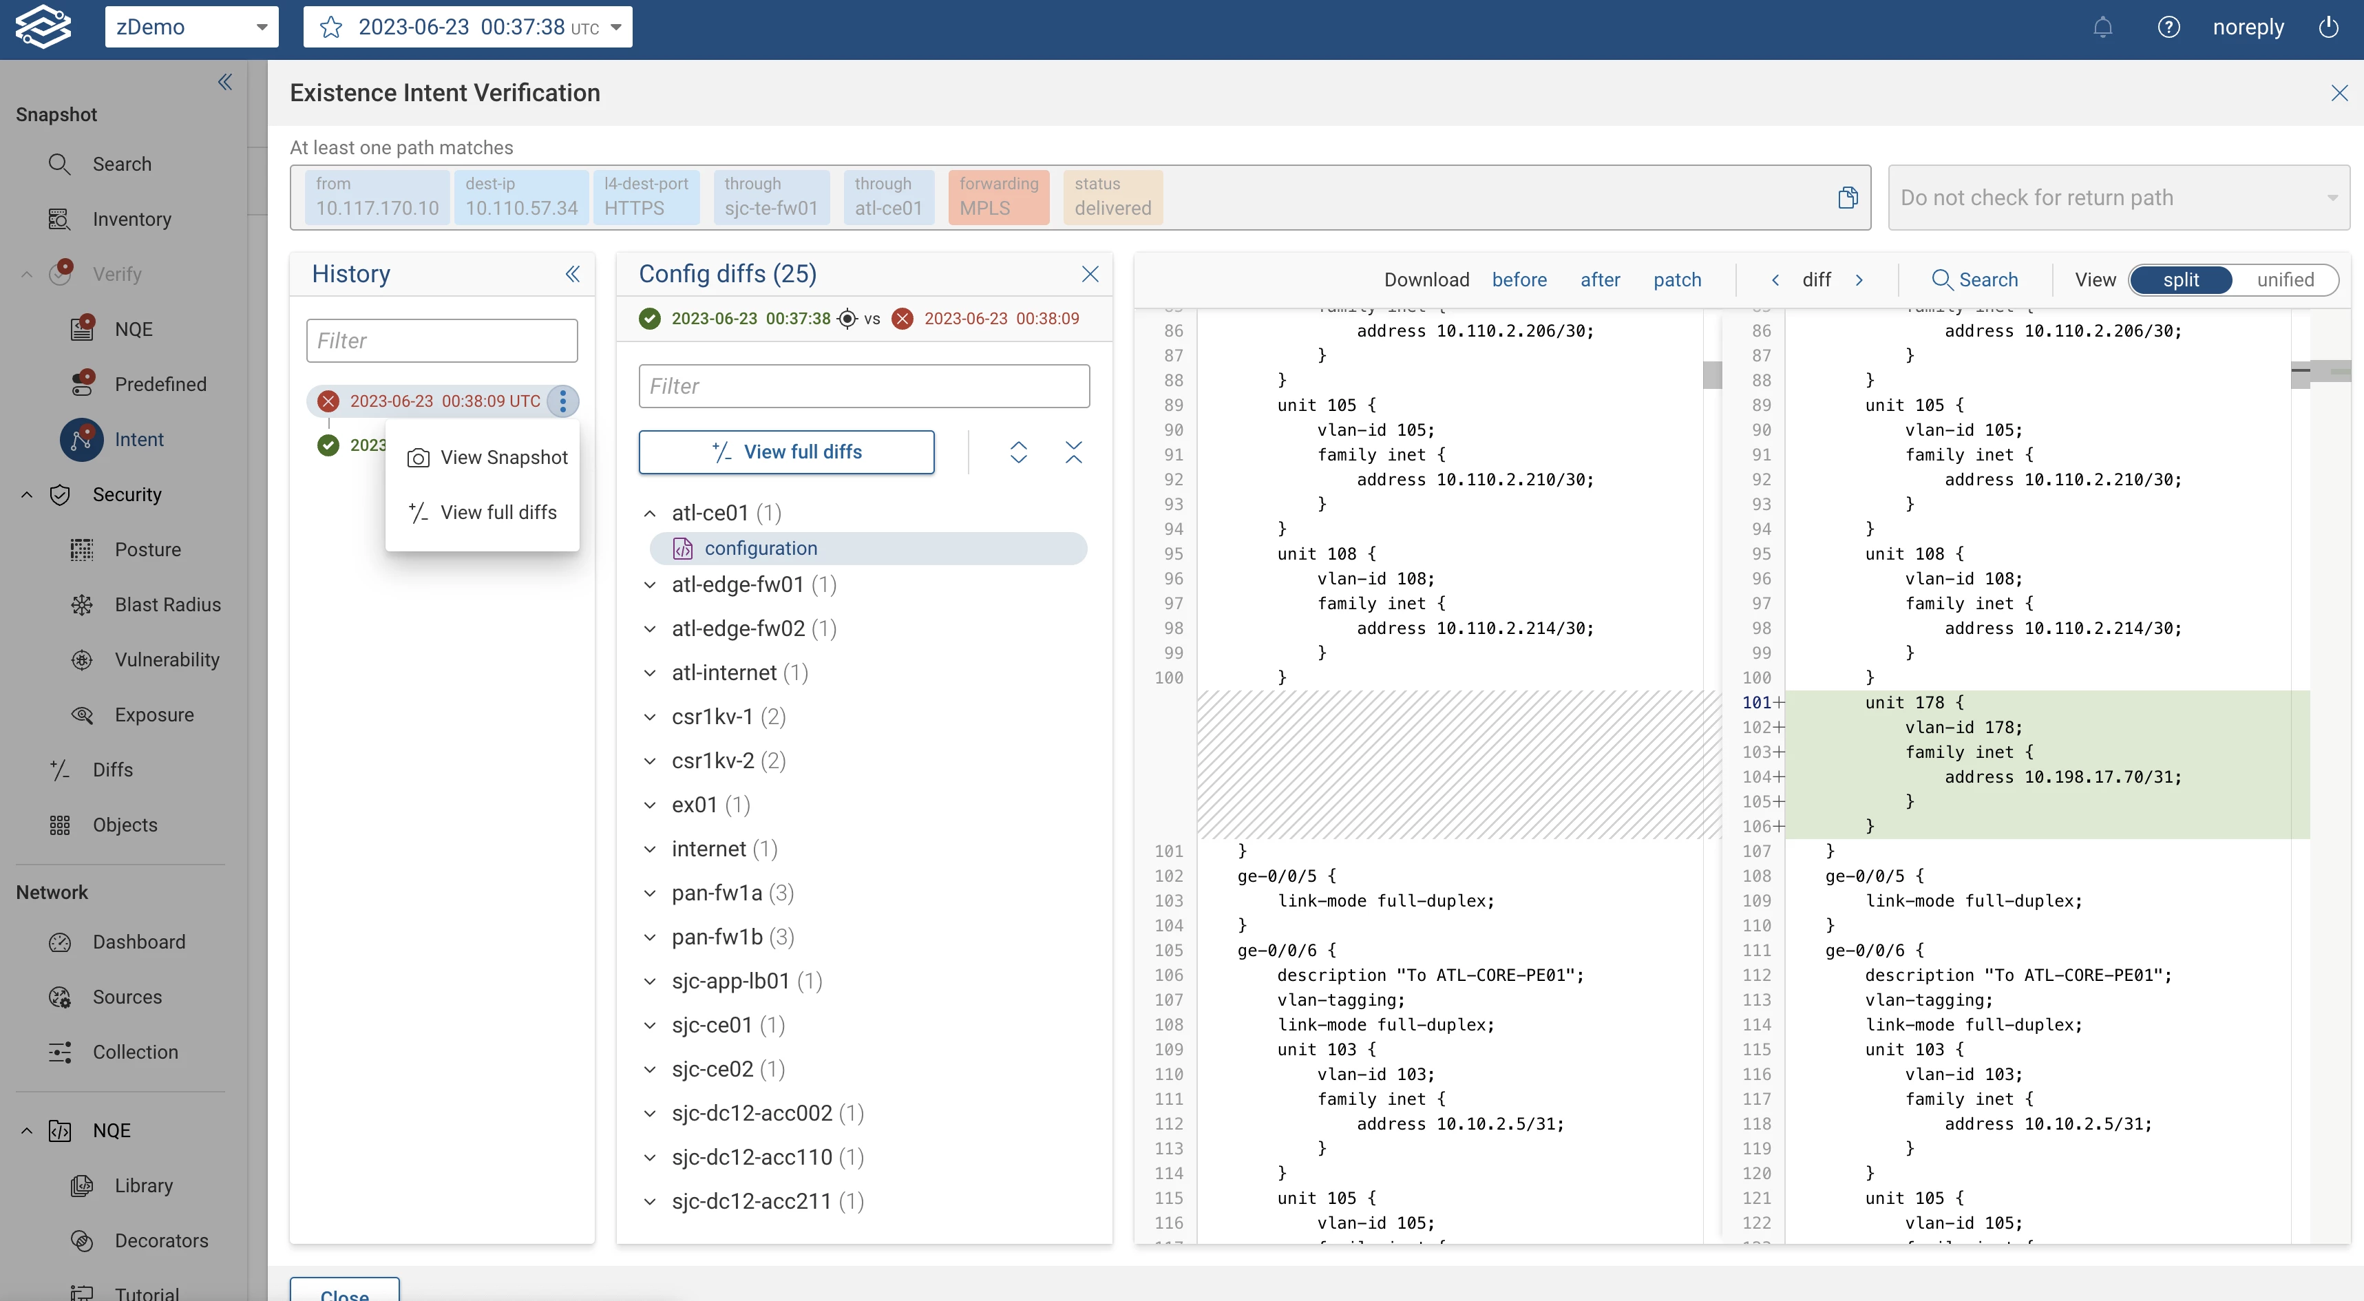Collapse the History panel with double chevron
Image resolution: width=2364 pixels, height=1301 pixels.
572,273
